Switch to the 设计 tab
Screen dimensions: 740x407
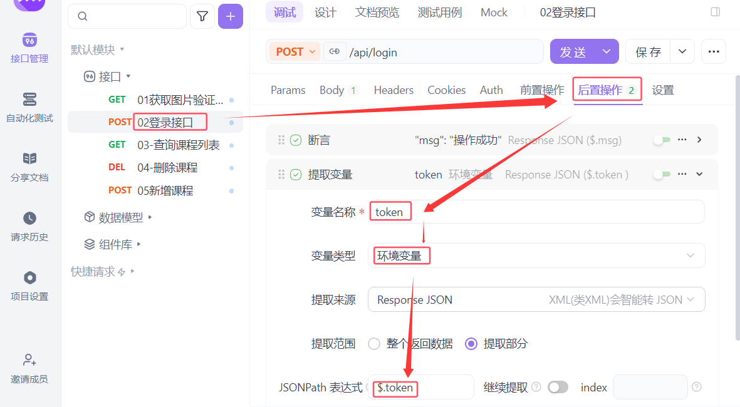(x=326, y=13)
